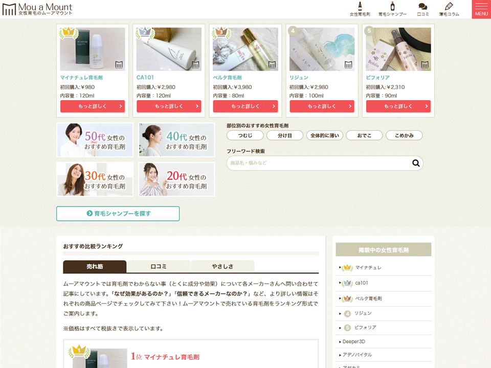Click もっと詳しく under ビフォリア
Viewport: 491px width, 368px height.
pos(398,106)
